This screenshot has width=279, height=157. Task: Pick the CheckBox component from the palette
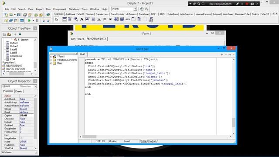[105, 19]
